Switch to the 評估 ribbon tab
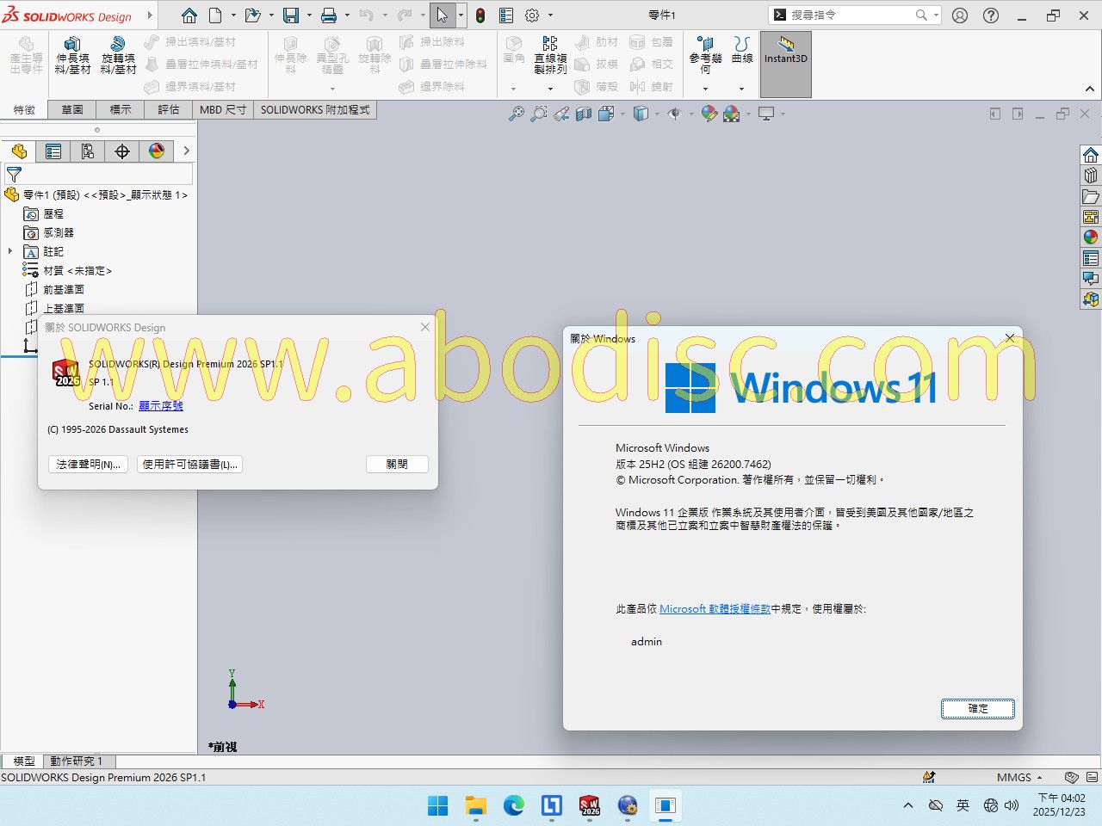Viewport: 1102px width, 826px height. (169, 109)
